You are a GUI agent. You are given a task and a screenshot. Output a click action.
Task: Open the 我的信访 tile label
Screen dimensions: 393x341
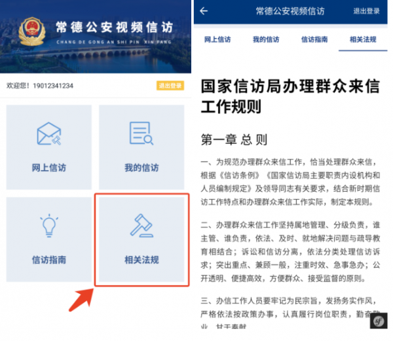tap(141, 168)
